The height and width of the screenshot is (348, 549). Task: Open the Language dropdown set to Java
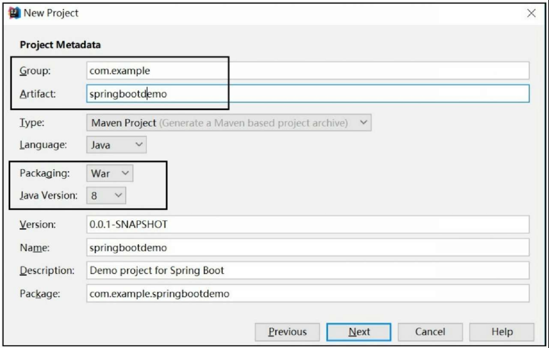click(x=116, y=145)
